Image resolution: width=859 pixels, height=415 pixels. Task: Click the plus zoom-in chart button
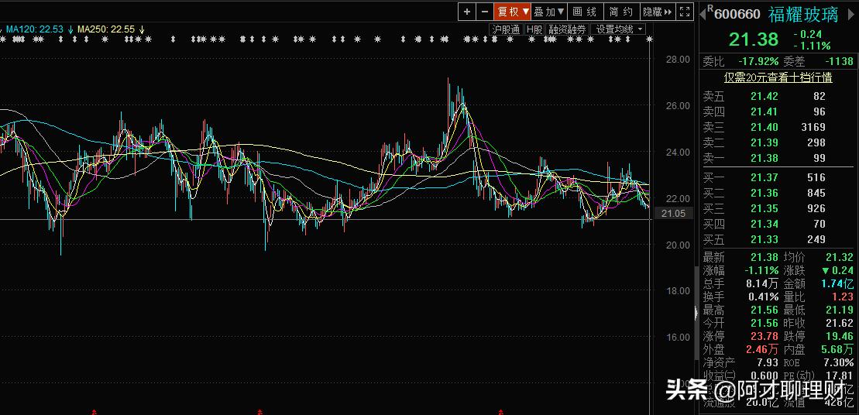[466, 12]
